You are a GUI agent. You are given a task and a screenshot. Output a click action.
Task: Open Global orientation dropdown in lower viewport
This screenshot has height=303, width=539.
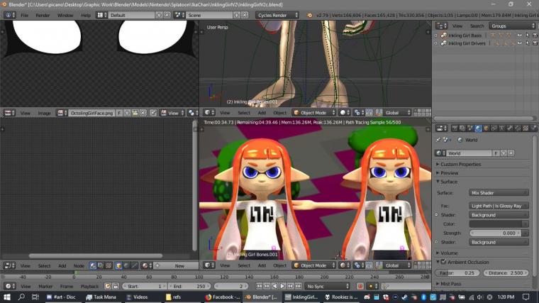click(398, 265)
